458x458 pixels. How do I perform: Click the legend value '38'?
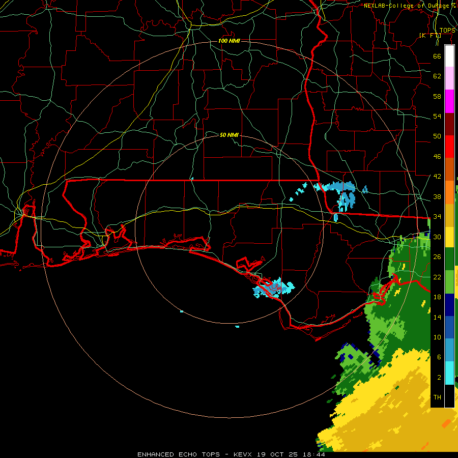(437, 196)
